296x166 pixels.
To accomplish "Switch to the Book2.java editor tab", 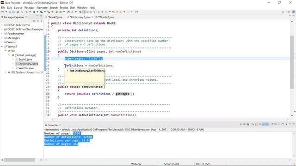I will click(55, 17).
